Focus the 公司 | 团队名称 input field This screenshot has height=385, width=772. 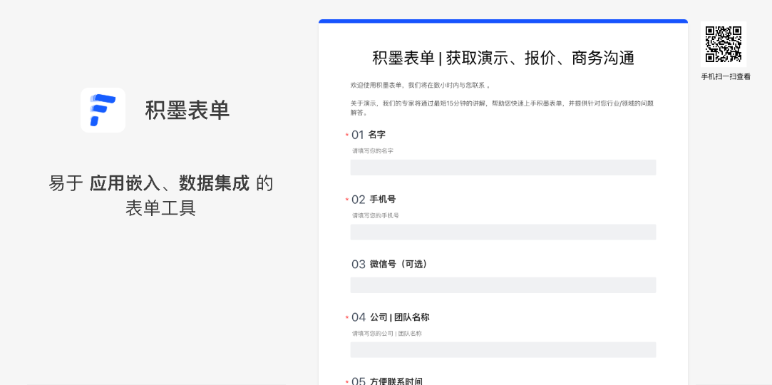[503, 349]
